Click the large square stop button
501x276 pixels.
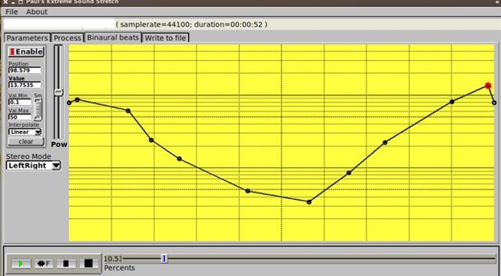[89, 264]
